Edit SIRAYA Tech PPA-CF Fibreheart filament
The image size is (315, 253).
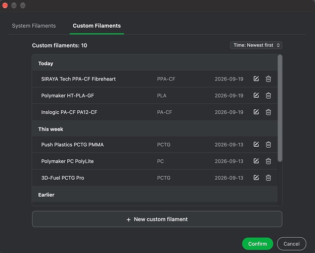point(256,78)
